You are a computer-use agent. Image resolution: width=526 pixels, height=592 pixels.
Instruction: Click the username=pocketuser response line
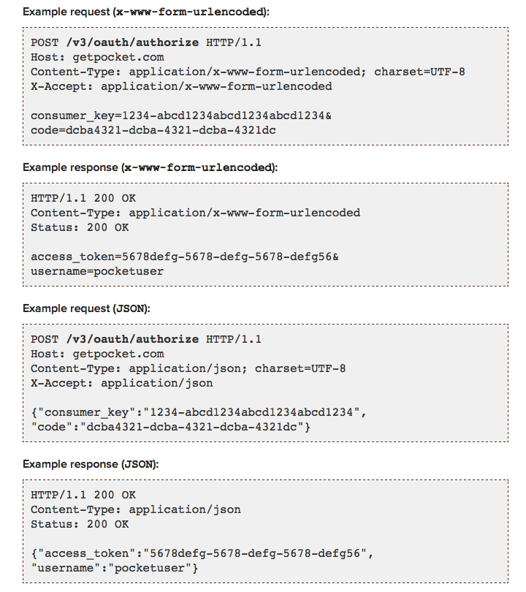point(97,271)
